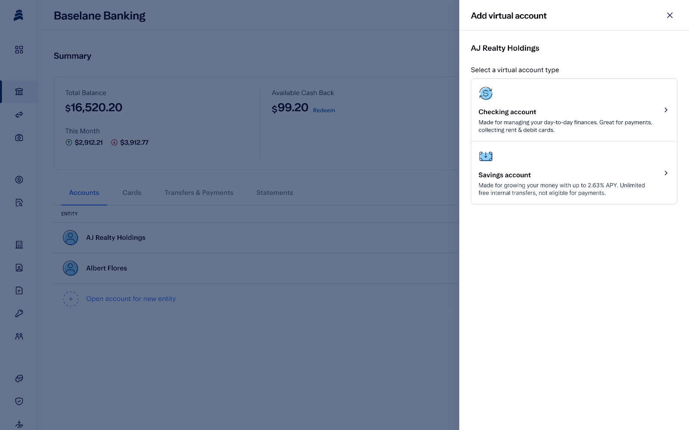The height and width of the screenshot is (430, 689).
Task: Click the red down-arrow expense icon
Action: [x=114, y=142]
